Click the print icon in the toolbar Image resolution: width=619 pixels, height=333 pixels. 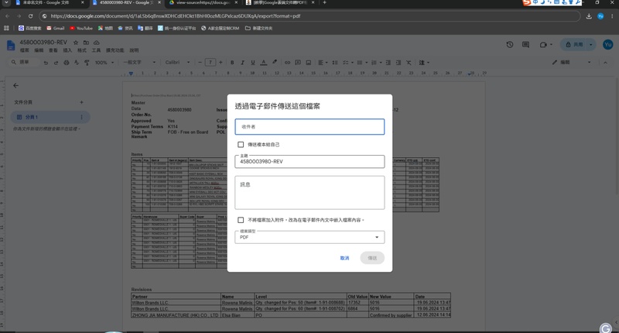coord(67,63)
